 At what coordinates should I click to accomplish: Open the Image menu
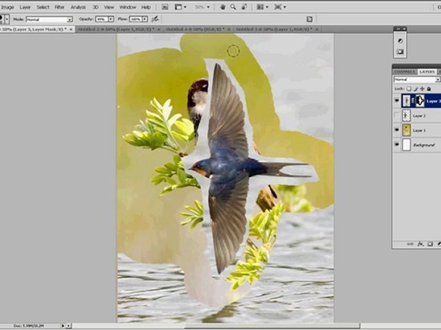(7, 7)
